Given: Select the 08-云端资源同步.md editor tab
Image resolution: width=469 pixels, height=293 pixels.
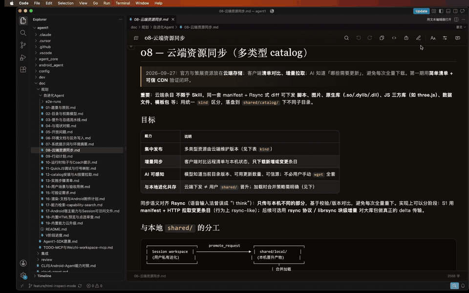Looking at the screenshot, I should pyautogui.click(x=151, y=20).
